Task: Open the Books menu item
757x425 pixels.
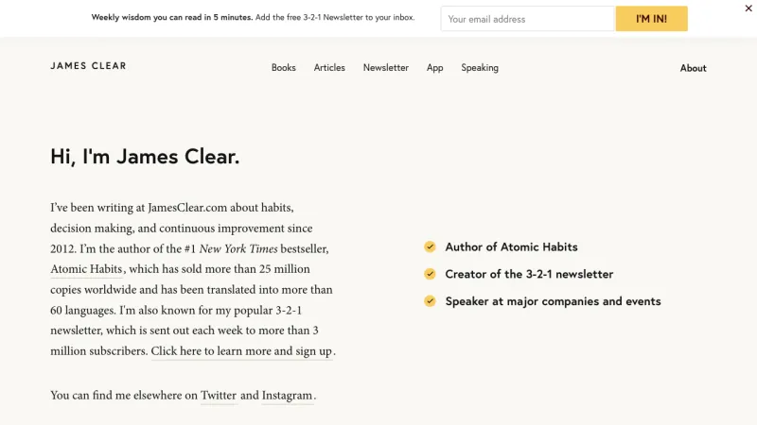Action: (x=283, y=68)
